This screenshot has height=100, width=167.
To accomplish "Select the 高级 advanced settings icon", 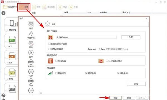I will tap(31, 44).
